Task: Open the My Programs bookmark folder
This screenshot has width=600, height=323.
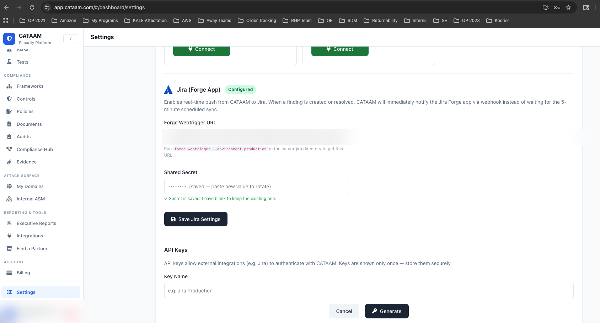Action: (100, 21)
